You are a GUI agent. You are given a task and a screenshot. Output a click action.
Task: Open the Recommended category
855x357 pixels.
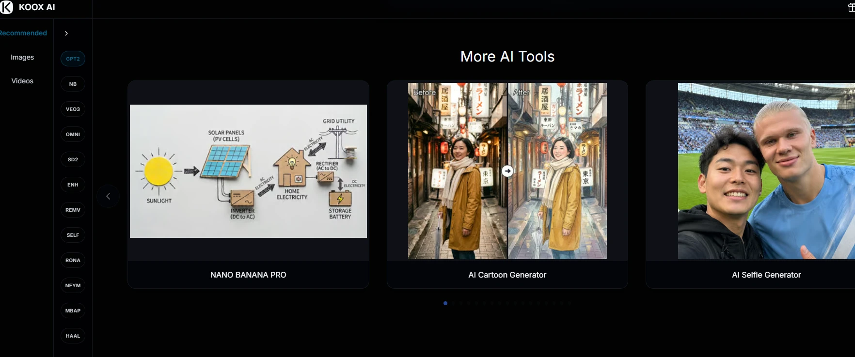pyautogui.click(x=23, y=33)
